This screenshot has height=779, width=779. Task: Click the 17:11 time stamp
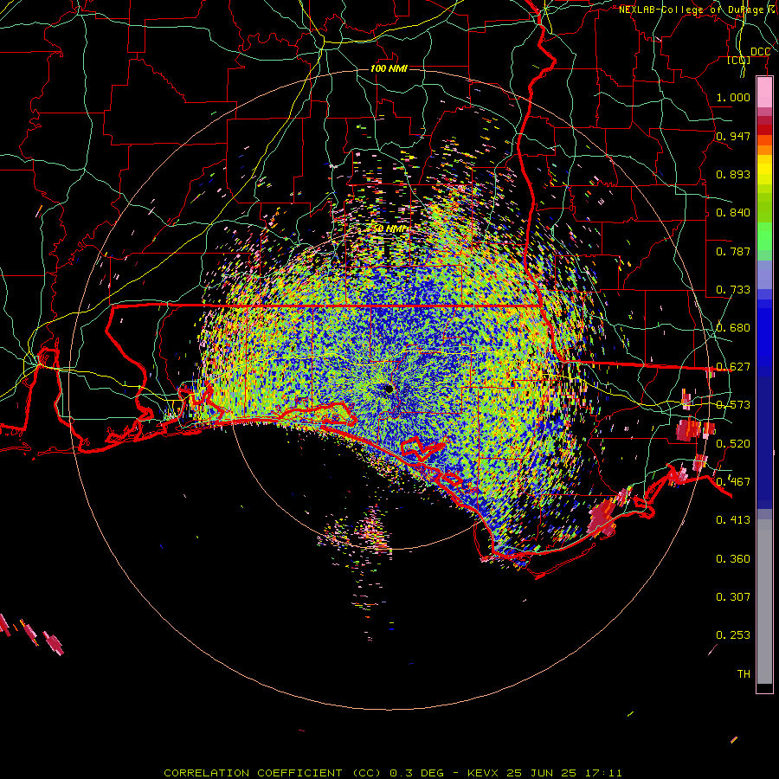(603, 773)
